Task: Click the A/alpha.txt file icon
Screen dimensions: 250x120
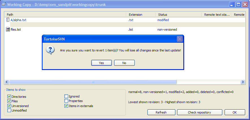Action: [8, 20]
